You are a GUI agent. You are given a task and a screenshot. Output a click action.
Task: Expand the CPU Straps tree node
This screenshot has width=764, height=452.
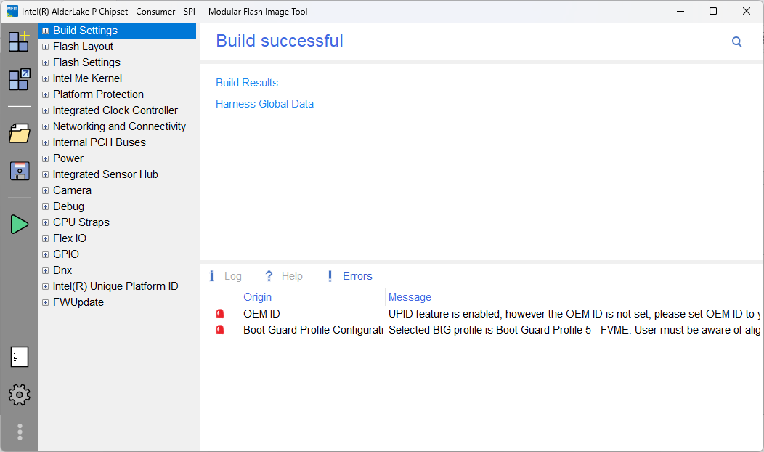tap(45, 222)
